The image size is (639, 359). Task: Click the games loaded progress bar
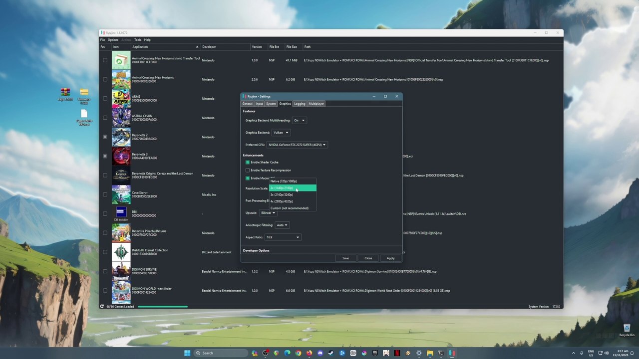point(163,307)
